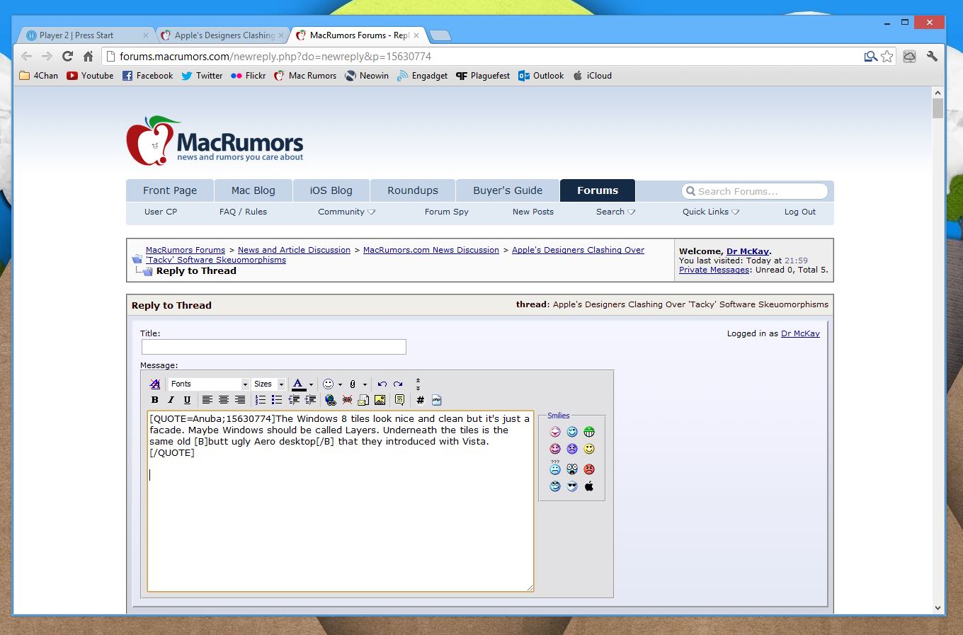Wrap selection in PHP tags
Image resolution: width=963 pixels, height=635 pixels.
(436, 400)
